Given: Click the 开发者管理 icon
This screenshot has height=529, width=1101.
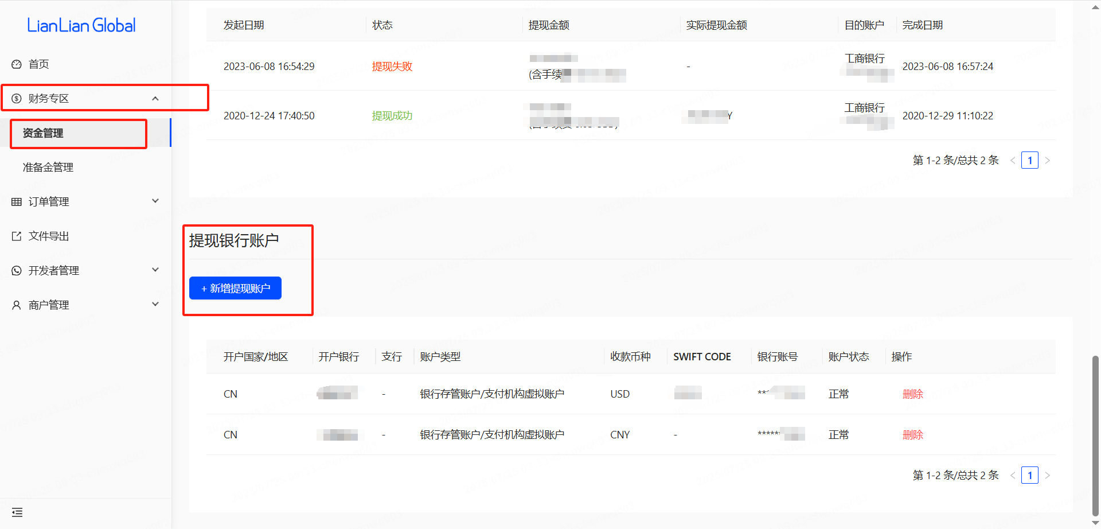Looking at the screenshot, I should point(17,271).
